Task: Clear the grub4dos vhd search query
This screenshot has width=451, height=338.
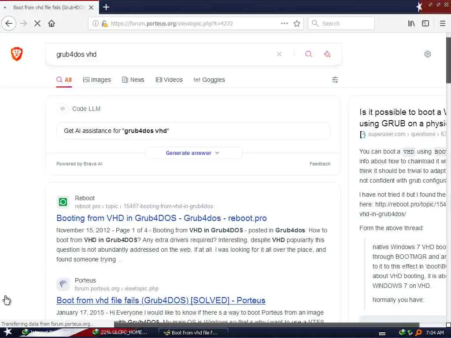Action: pyautogui.click(x=279, y=54)
